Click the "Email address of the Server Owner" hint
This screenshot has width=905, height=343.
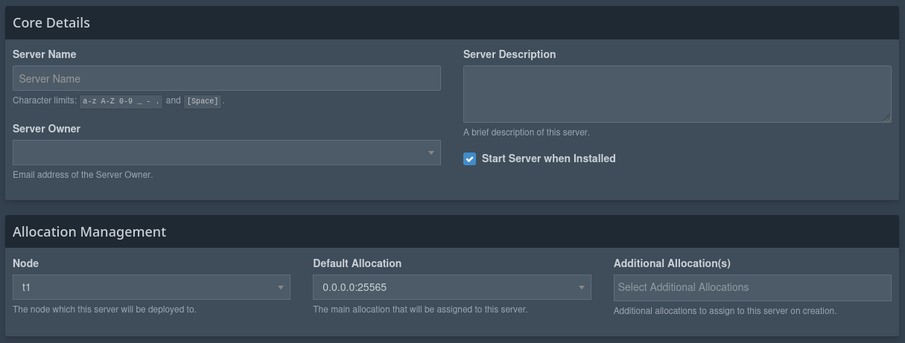coord(83,175)
